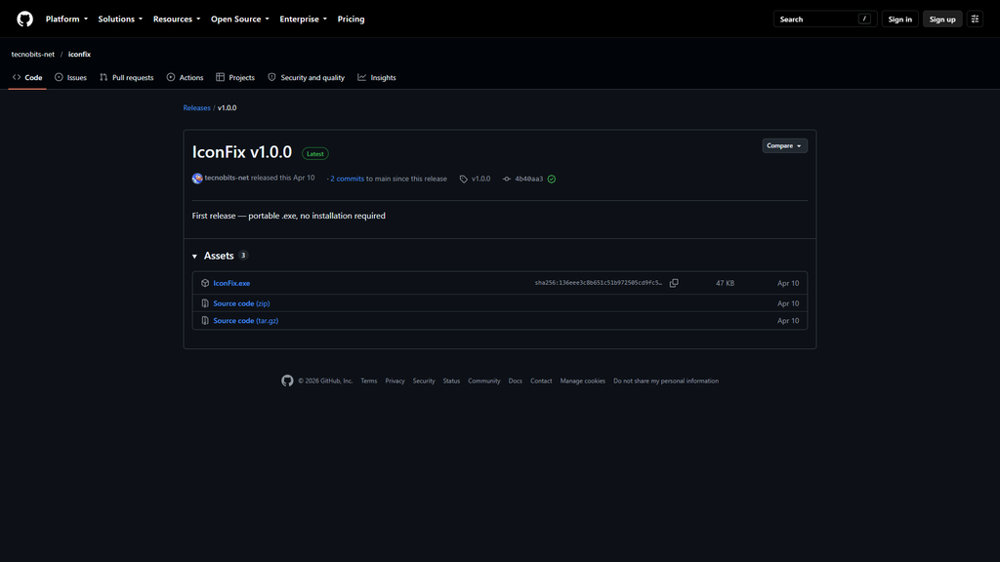Click the Sign up button
The width and height of the screenshot is (1000, 562).
pyautogui.click(x=942, y=20)
